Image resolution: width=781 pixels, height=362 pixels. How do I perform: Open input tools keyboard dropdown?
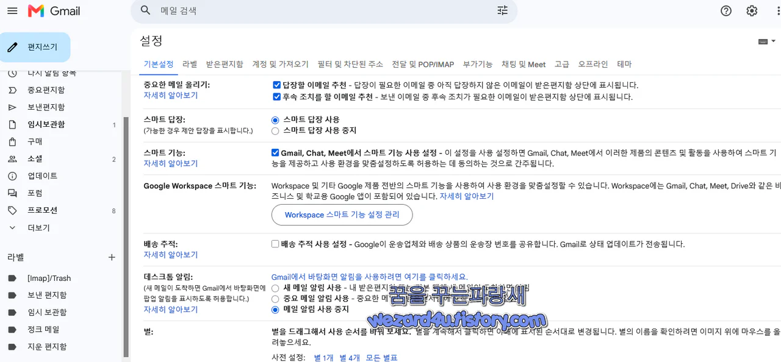coord(766,41)
